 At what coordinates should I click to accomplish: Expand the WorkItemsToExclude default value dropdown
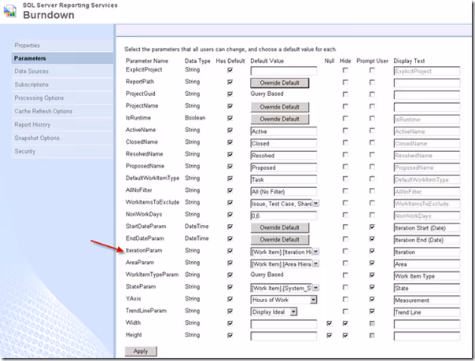click(x=315, y=203)
